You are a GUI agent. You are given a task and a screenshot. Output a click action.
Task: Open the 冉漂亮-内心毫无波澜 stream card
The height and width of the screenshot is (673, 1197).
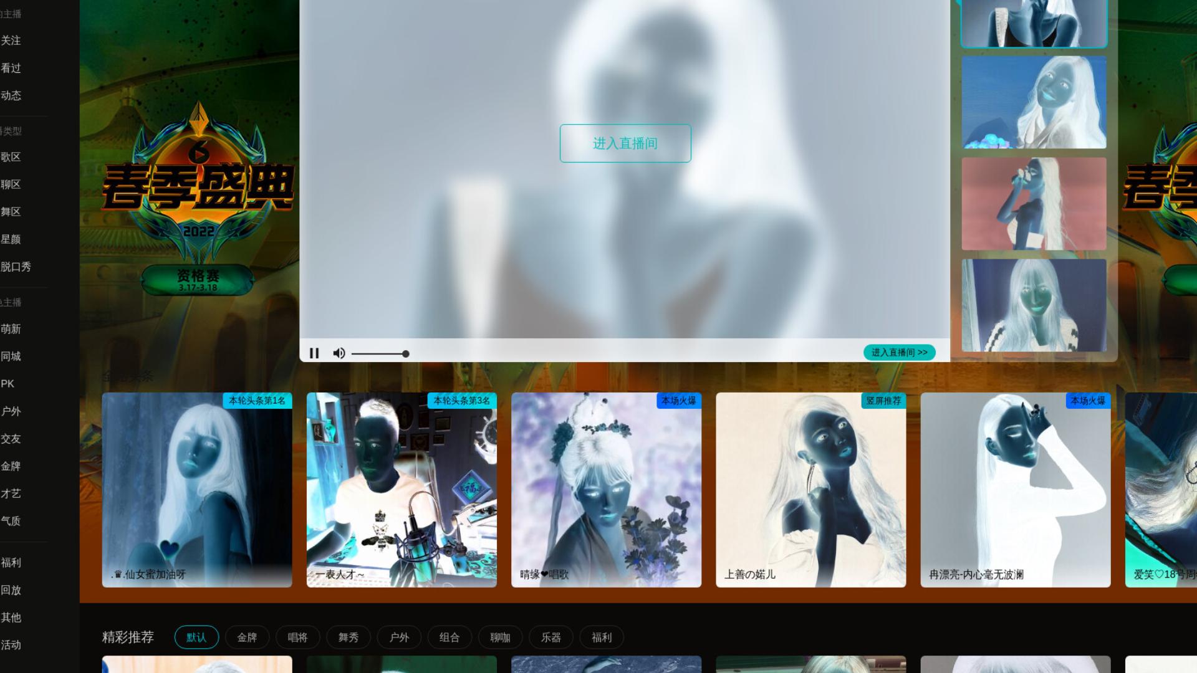click(x=1016, y=490)
